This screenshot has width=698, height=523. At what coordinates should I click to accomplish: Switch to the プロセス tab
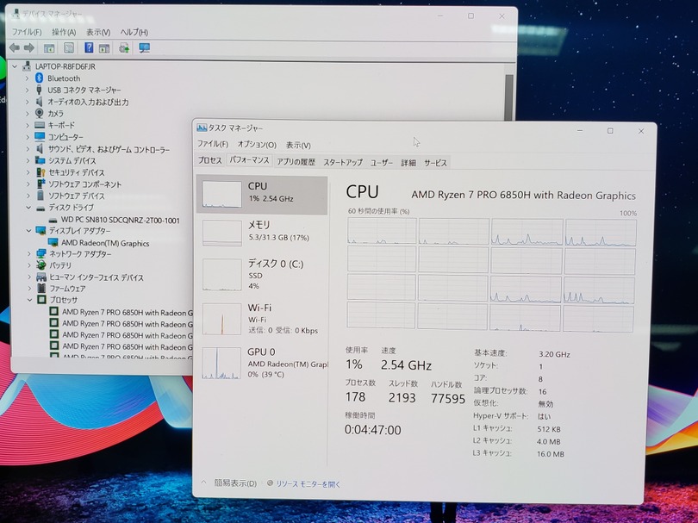tap(210, 160)
